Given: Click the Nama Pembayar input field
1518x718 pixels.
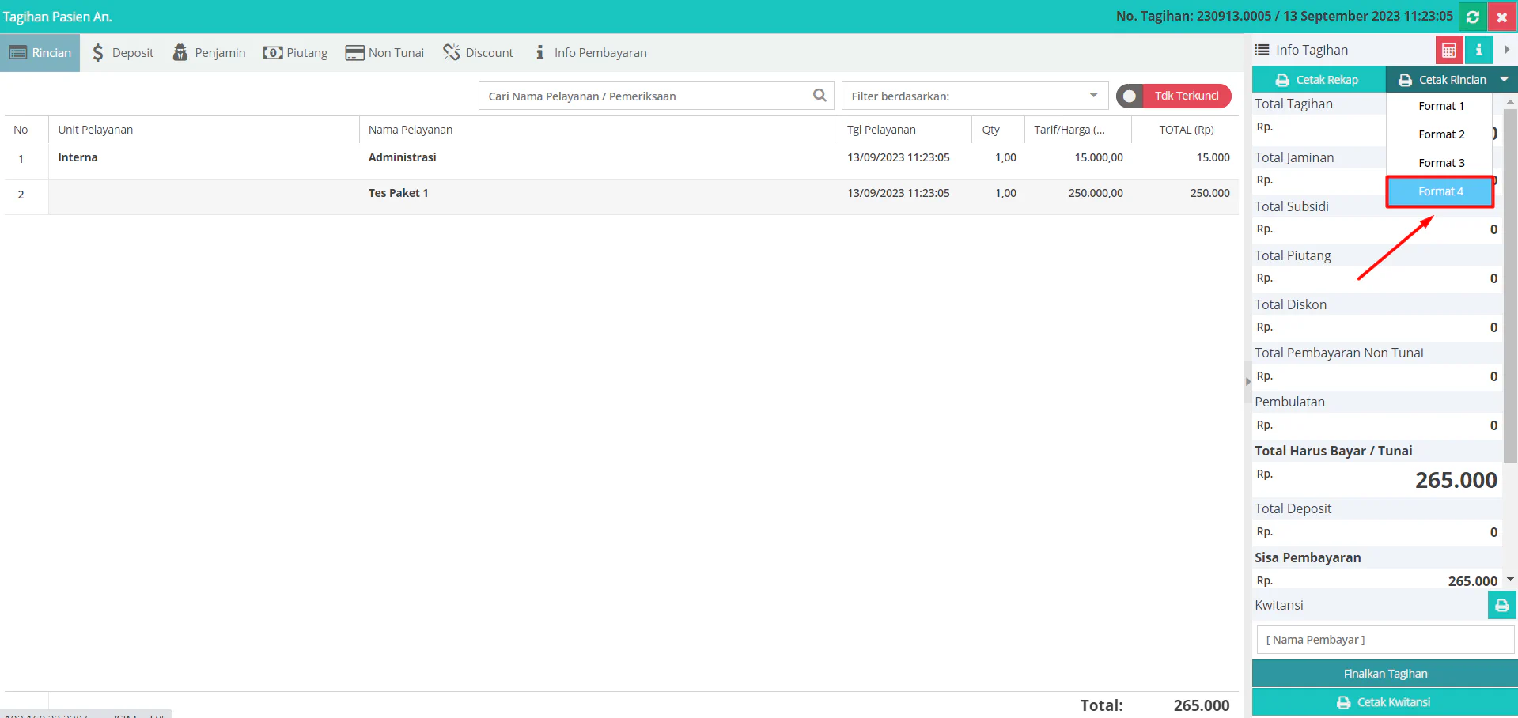Looking at the screenshot, I should (1384, 640).
